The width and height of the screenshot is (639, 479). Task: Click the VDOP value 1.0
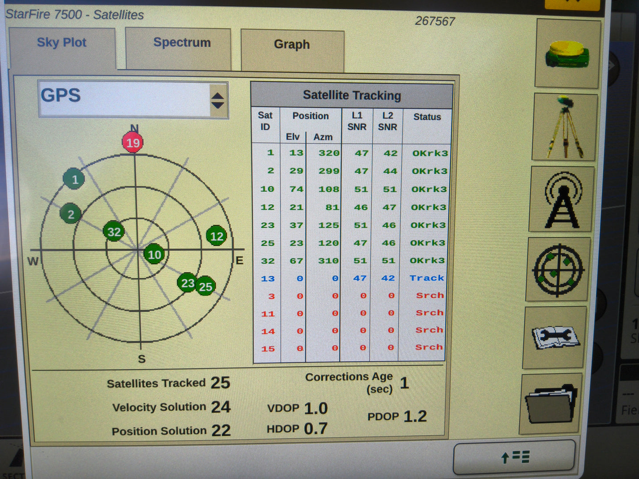[316, 408]
